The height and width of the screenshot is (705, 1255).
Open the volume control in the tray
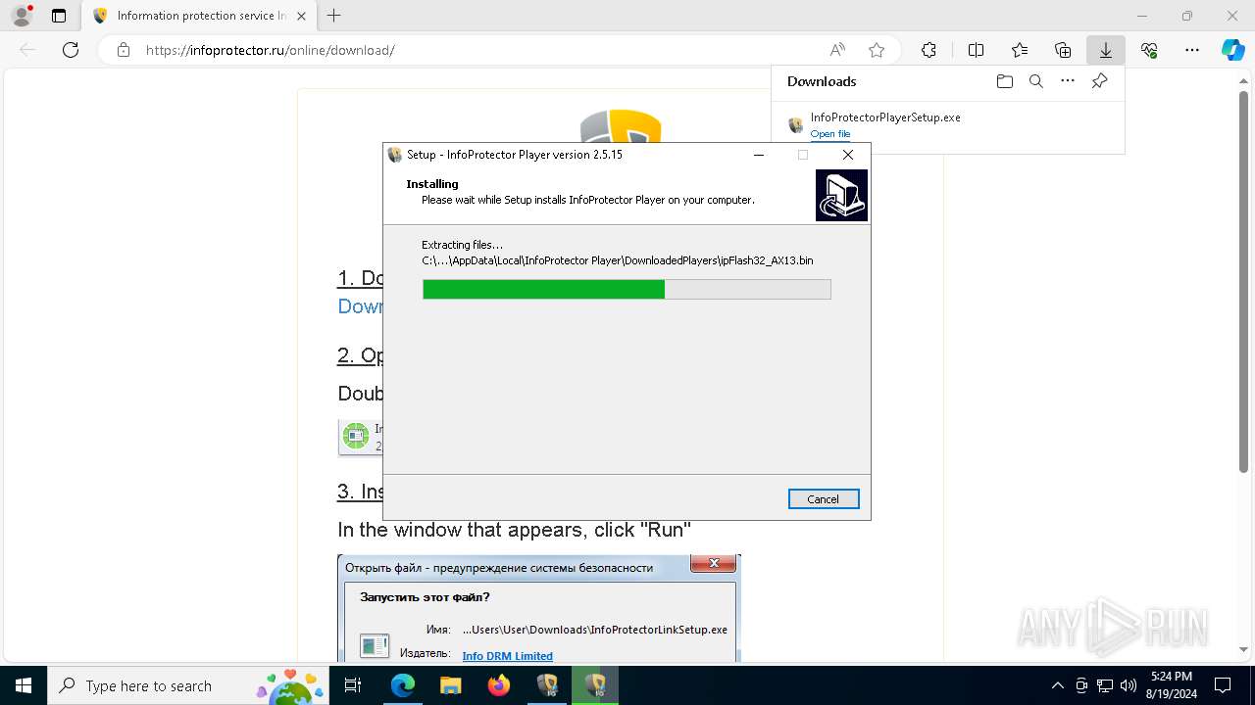(x=1129, y=685)
